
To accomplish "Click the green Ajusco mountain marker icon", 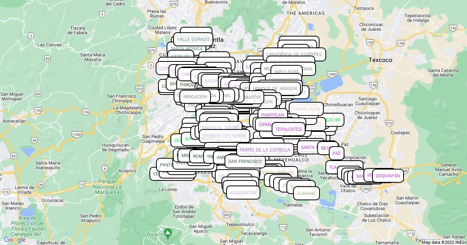I will coord(168,233).
